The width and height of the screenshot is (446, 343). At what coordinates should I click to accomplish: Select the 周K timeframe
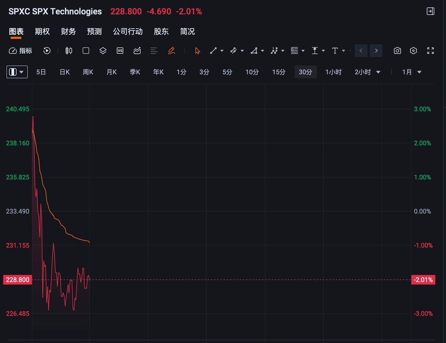tap(88, 72)
